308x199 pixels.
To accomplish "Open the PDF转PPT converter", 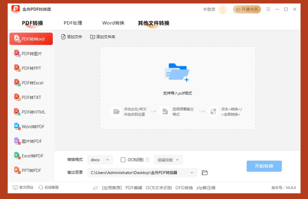I will pos(31,68).
